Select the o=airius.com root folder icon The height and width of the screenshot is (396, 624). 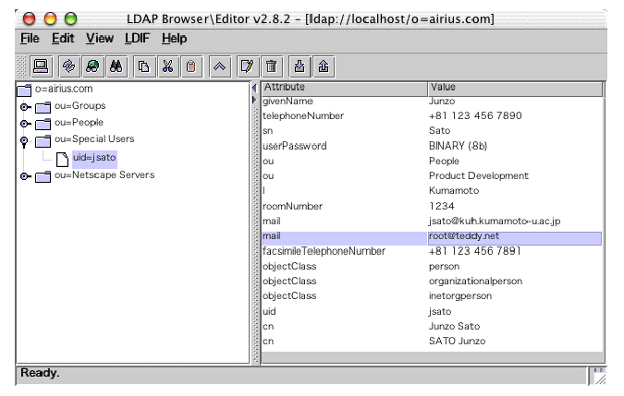(24, 90)
